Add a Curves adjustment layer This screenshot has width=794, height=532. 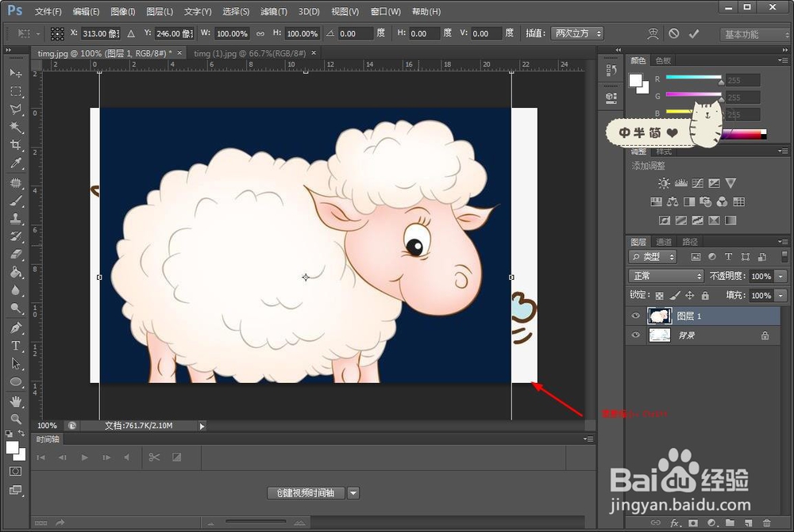(697, 183)
